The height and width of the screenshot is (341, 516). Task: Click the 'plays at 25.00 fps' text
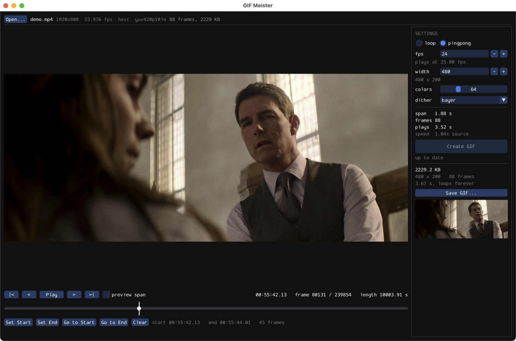point(440,62)
